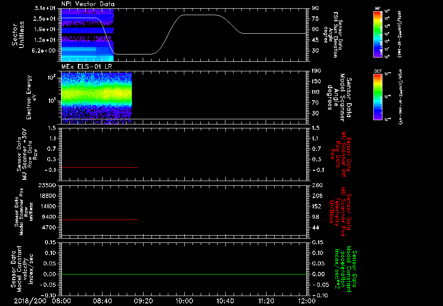The image size is (443, 306).
Task: Click the 14100 scanner position tick
Action: click(48, 206)
